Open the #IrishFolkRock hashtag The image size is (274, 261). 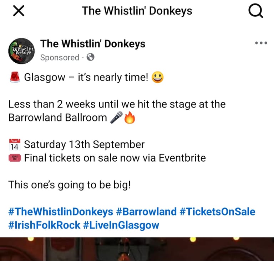tap(44, 225)
